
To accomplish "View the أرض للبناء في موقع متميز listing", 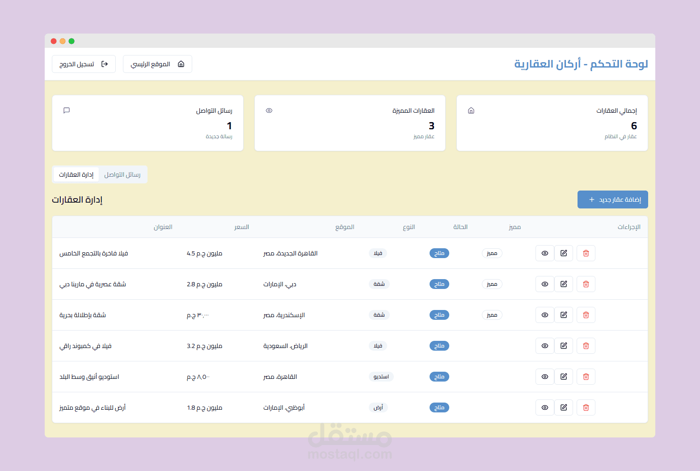I will (545, 407).
